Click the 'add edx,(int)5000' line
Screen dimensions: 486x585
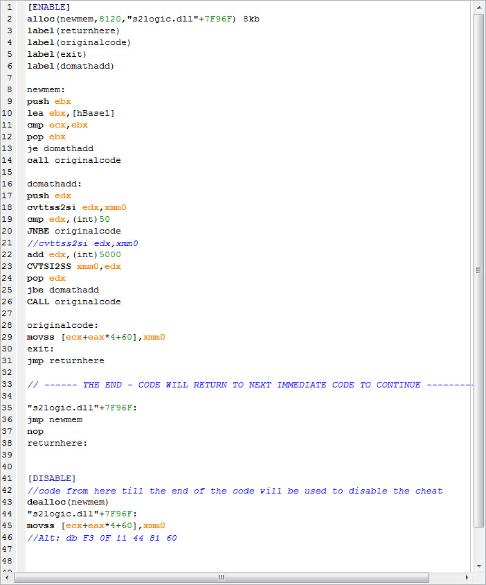pos(74,254)
